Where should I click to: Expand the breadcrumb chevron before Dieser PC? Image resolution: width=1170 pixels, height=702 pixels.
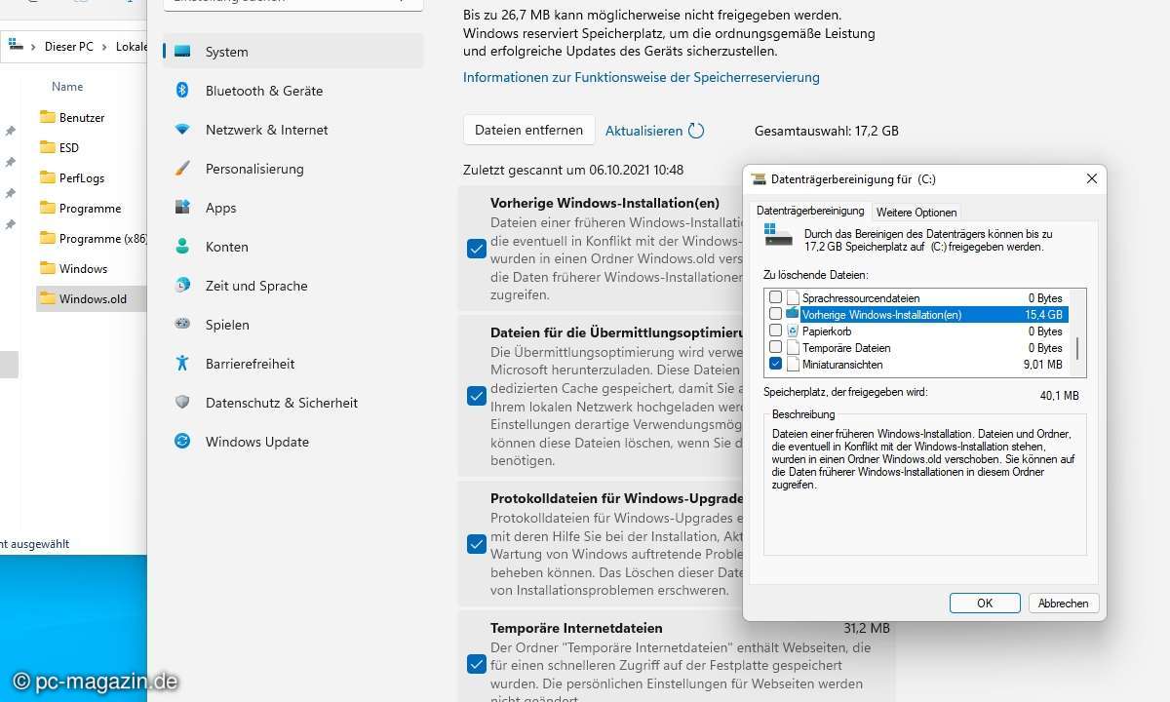[34, 47]
